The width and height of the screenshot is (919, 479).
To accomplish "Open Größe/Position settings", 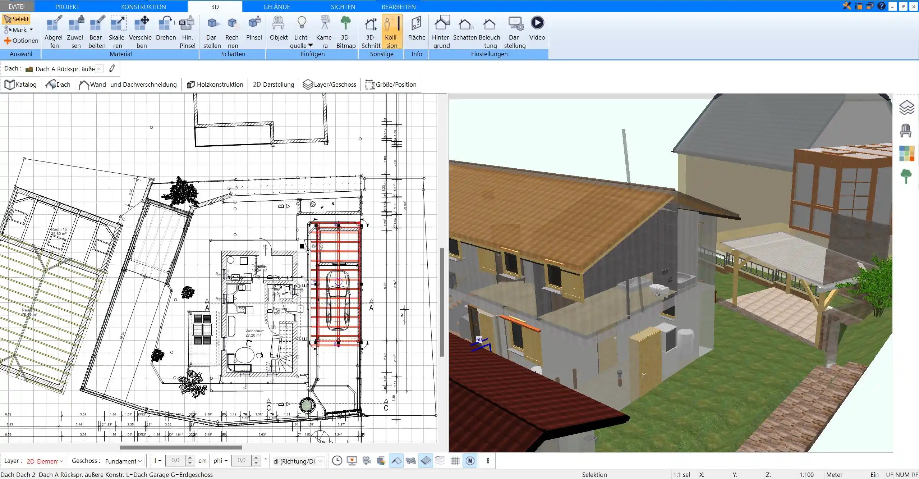I will (x=391, y=85).
